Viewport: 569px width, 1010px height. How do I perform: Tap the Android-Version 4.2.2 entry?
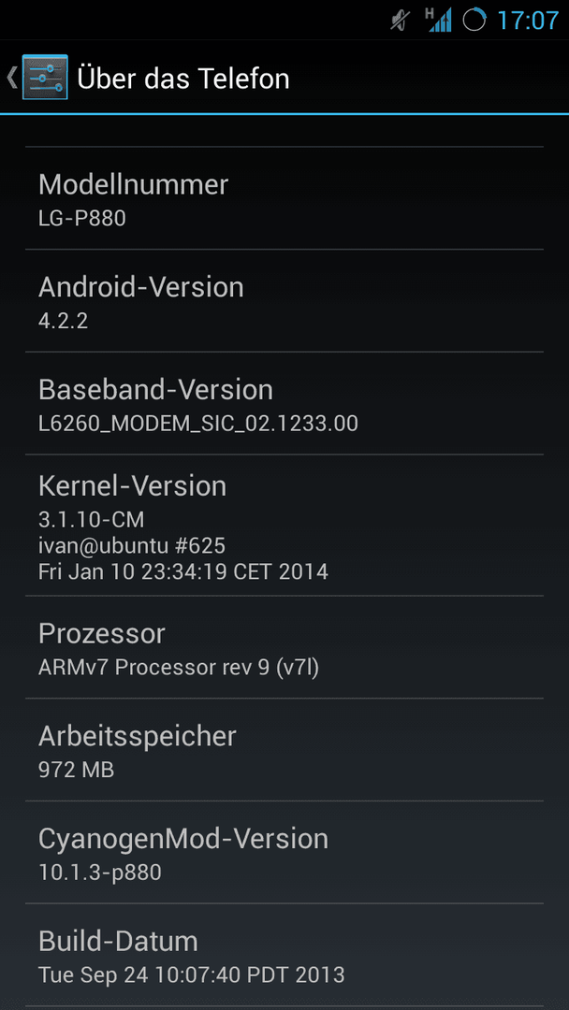coord(284,301)
